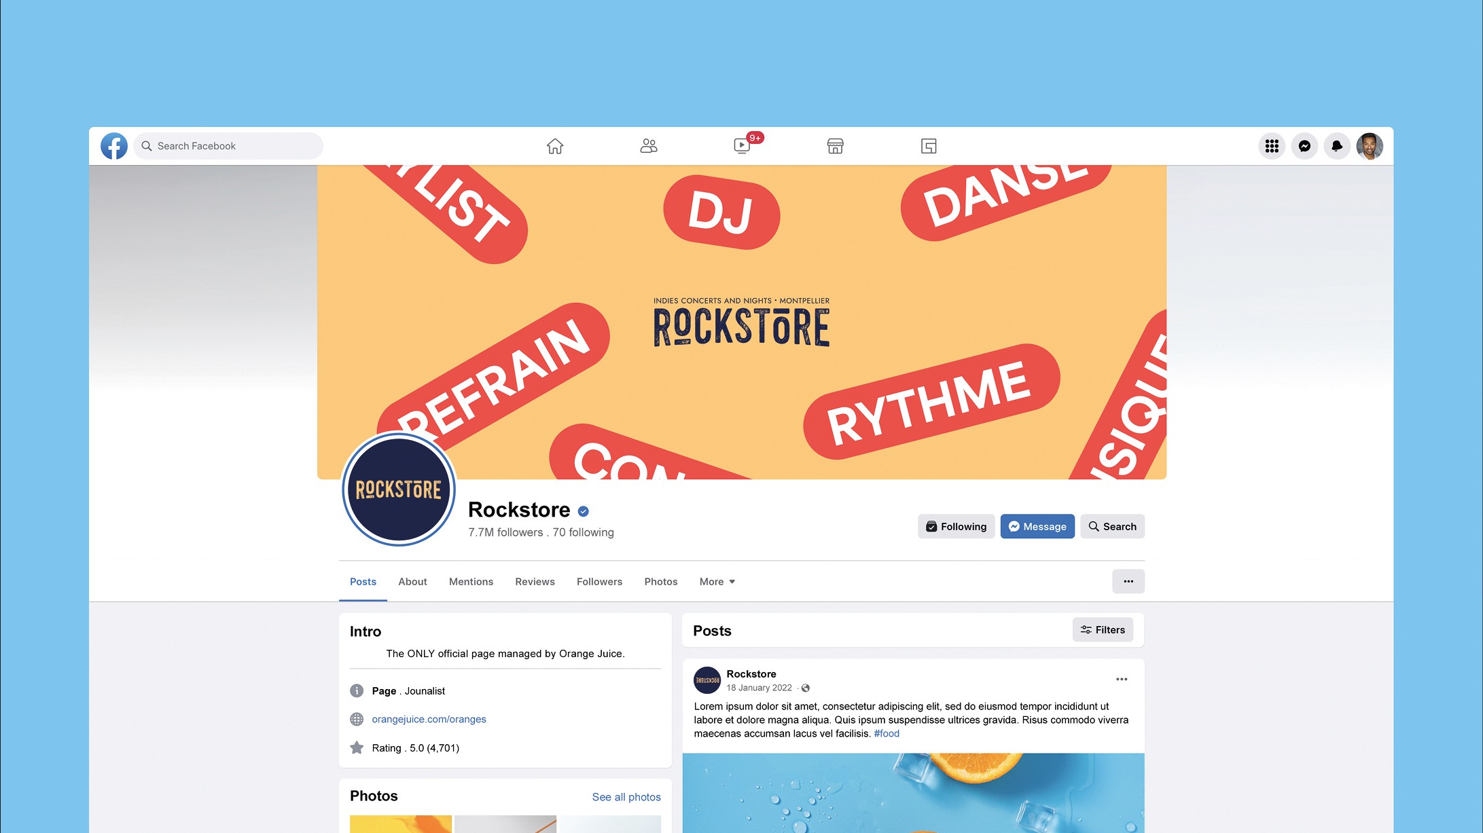Open the post's three-dot options menu
This screenshot has height=833, width=1483.
1122,679
